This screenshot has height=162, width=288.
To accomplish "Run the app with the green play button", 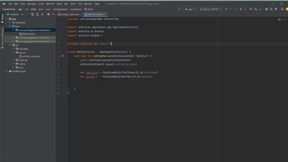I will (x=226, y=9).
